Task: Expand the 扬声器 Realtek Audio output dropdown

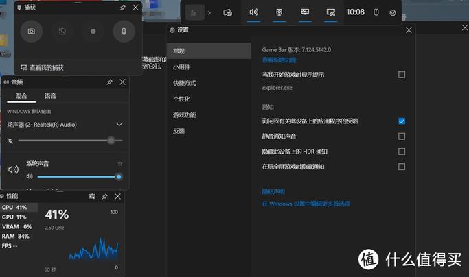Action: [119, 124]
